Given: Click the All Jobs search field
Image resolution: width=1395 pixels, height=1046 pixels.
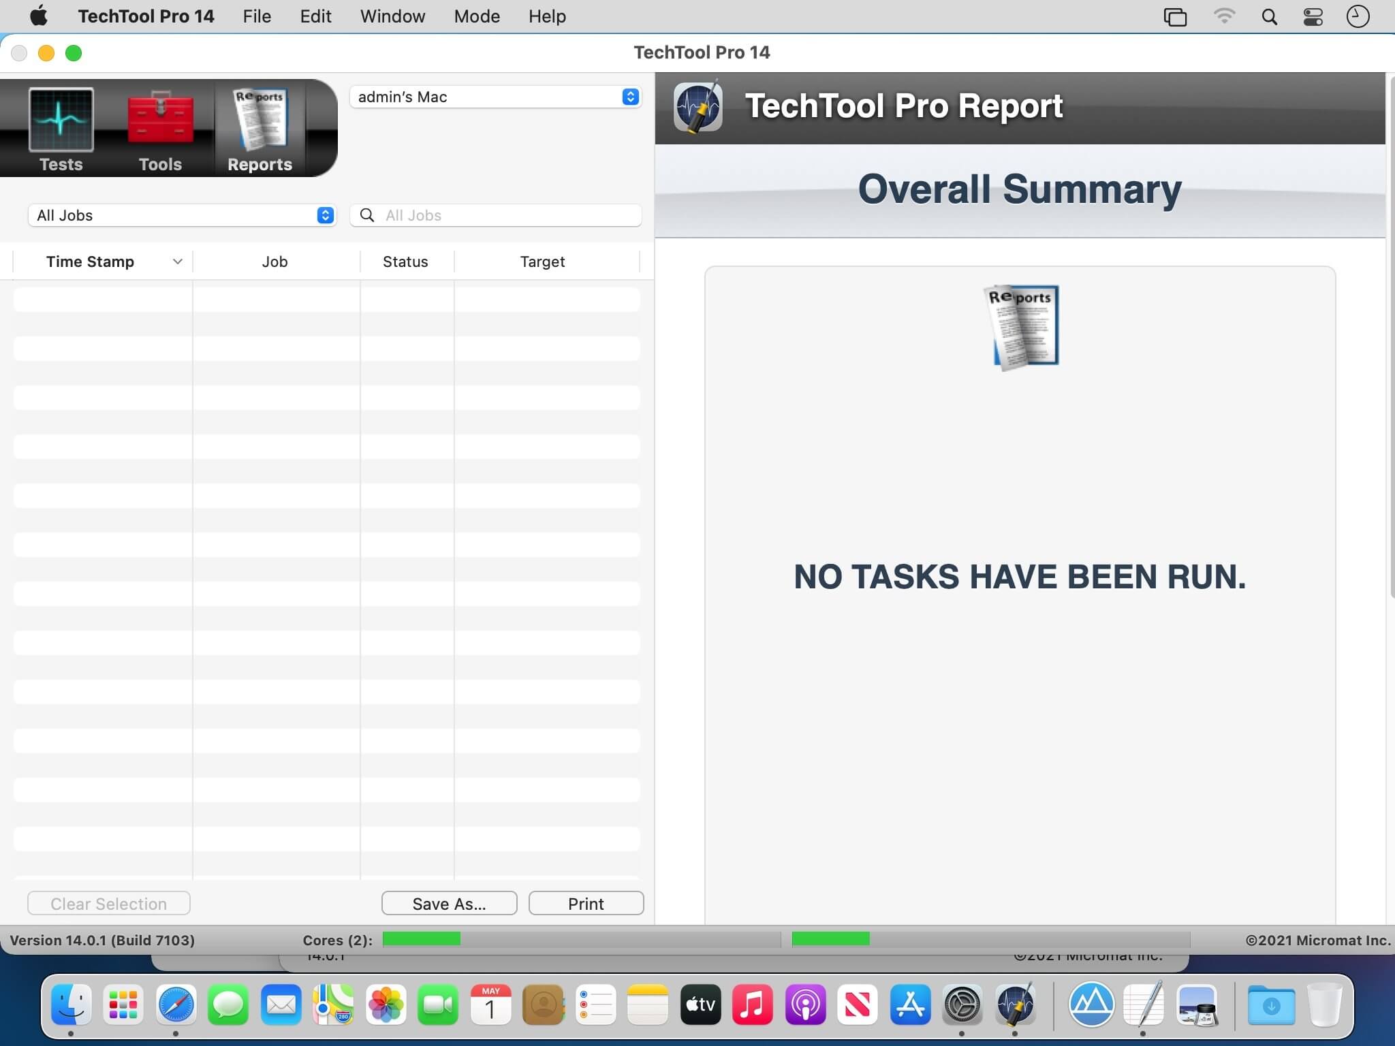Looking at the screenshot, I should pyautogui.click(x=495, y=215).
